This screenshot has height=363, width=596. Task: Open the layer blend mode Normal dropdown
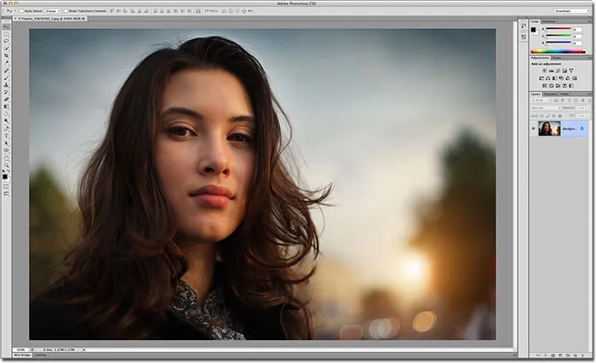(x=547, y=108)
